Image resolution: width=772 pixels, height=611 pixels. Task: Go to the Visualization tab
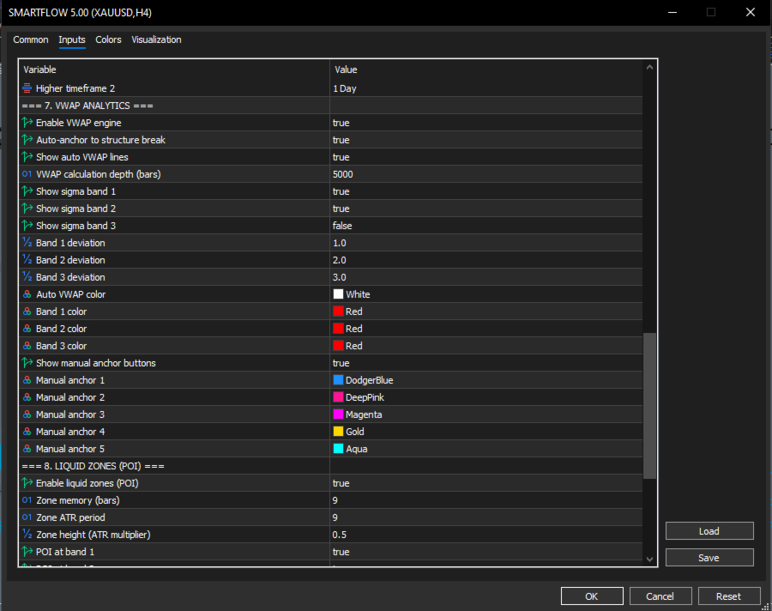pyautogui.click(x=156, y=39)
